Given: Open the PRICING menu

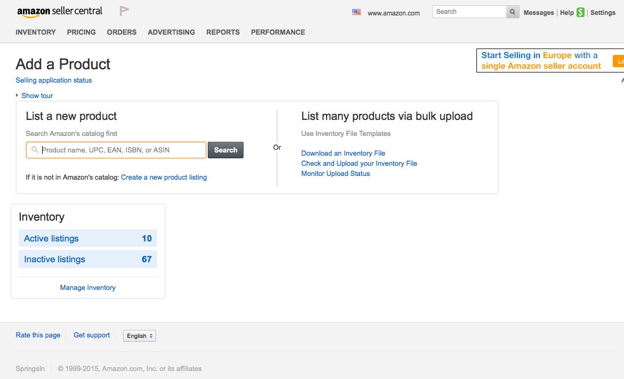Looking at the screenshot, I should [81, 32].
